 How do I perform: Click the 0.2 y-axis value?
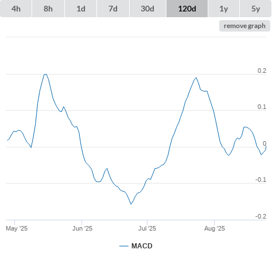click(x=262, y=71)
